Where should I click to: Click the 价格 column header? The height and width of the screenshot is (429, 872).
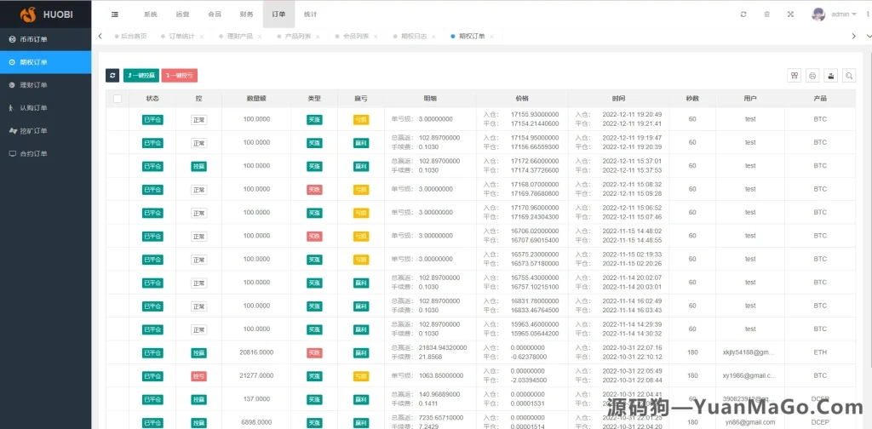(x=522, y=99)
